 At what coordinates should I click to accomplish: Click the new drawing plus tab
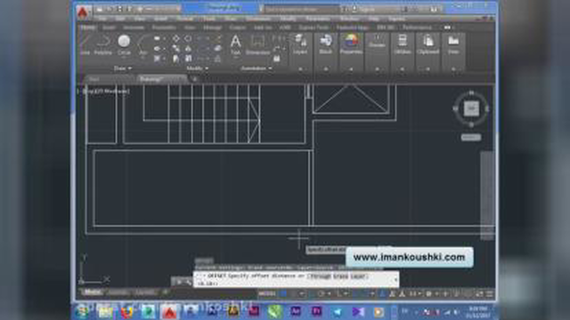(x=194, y=79)
